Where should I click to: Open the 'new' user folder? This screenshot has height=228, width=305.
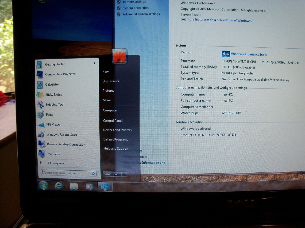(106, 72)
